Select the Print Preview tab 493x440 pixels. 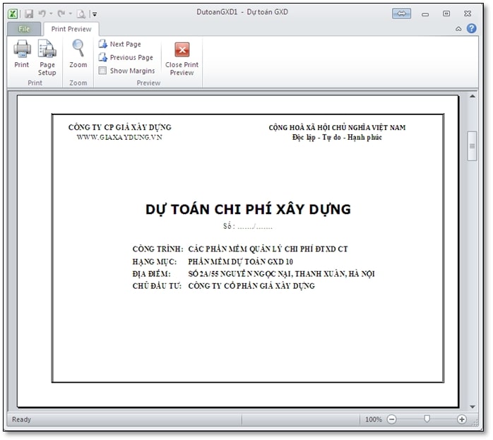coord(71,29)
